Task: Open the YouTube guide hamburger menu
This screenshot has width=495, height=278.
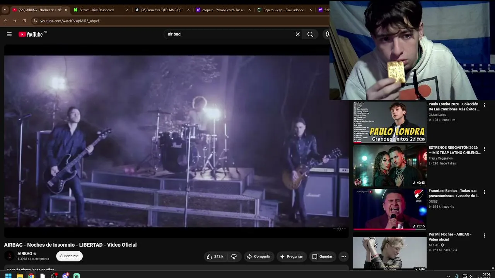Action: pos(9,34)
